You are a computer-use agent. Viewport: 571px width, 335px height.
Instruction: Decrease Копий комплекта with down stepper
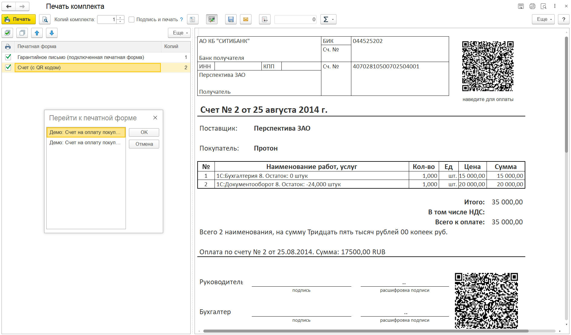[x=120, y=21]
